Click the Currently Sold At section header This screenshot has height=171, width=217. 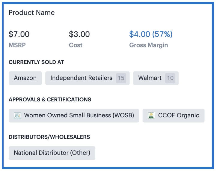(36, 62)
